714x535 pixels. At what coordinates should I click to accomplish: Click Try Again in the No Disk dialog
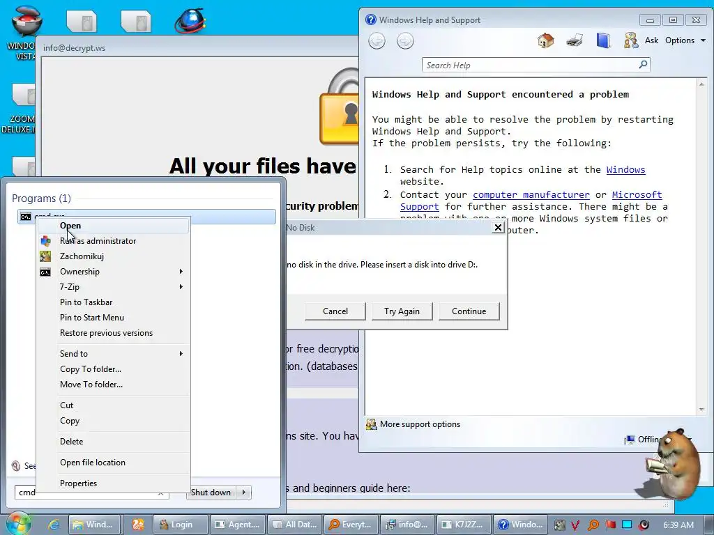(x=402, y=311)
